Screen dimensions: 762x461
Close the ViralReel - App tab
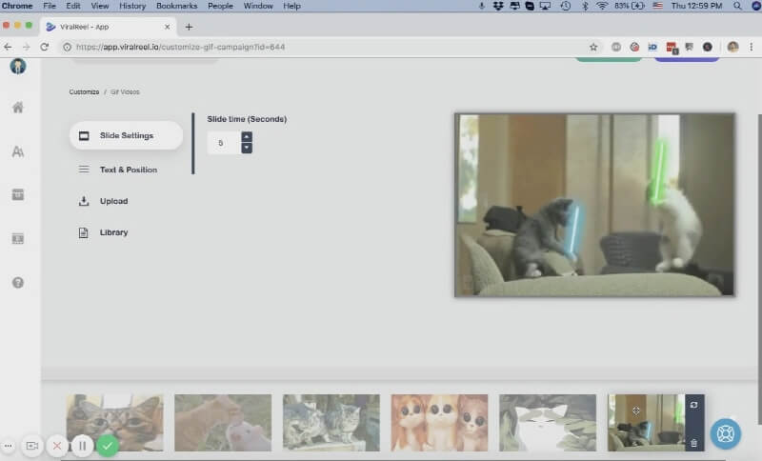[168, 27]
